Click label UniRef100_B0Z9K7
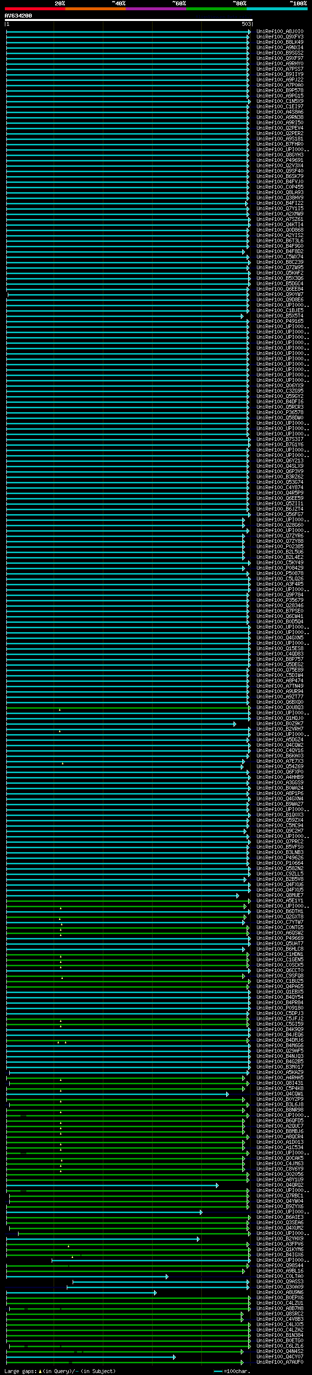Screen dimensions: 312x1375 279,724
